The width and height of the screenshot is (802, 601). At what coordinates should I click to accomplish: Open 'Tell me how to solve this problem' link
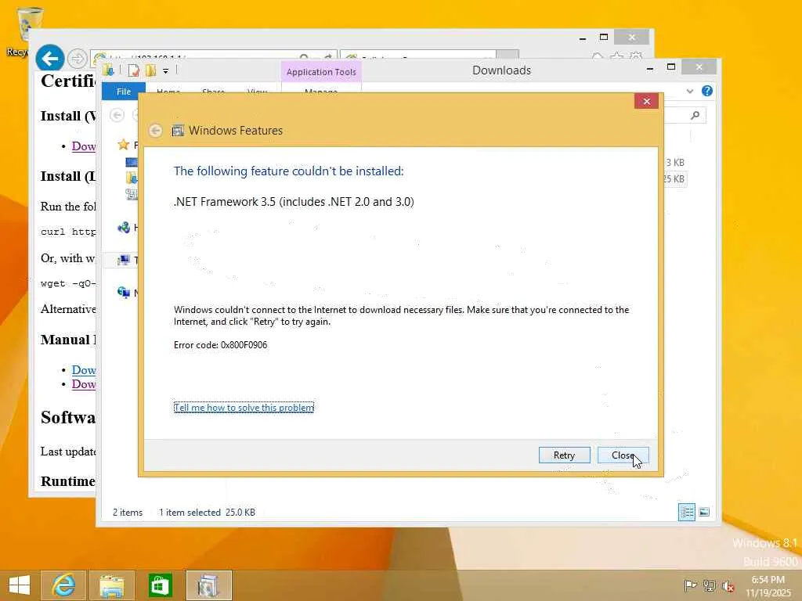coord(244,407)
